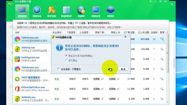Viewport: 187px width, 105px height.
Task: Sort by 名称 column header
Action: tap(17, 32)
